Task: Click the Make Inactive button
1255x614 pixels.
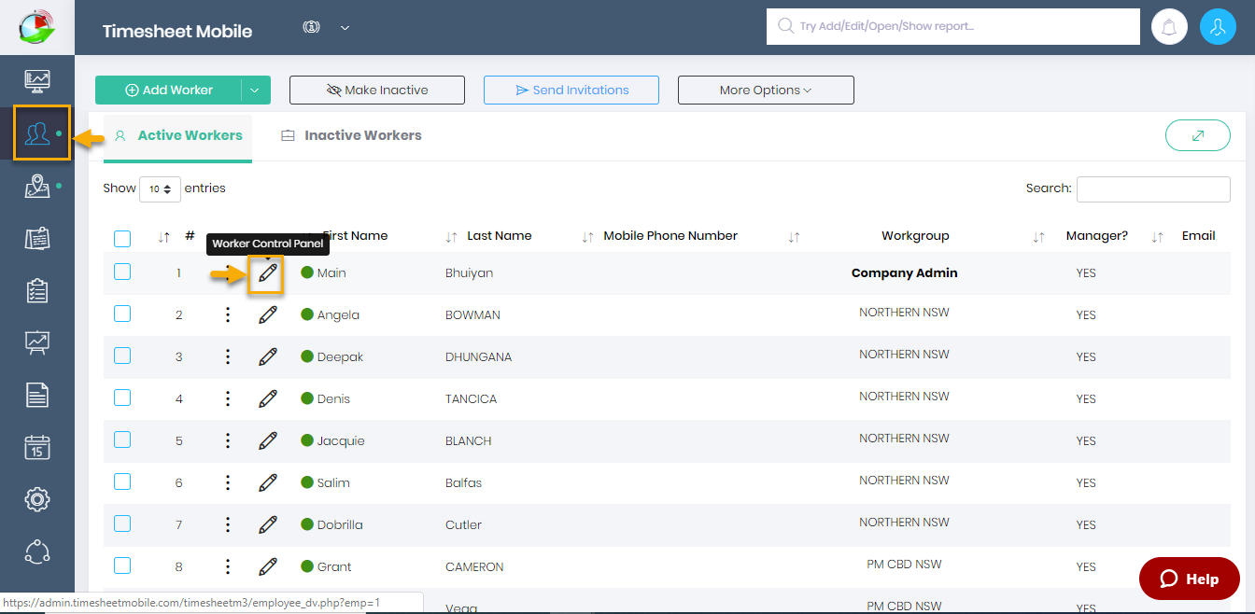Action: tap(377, 90)
